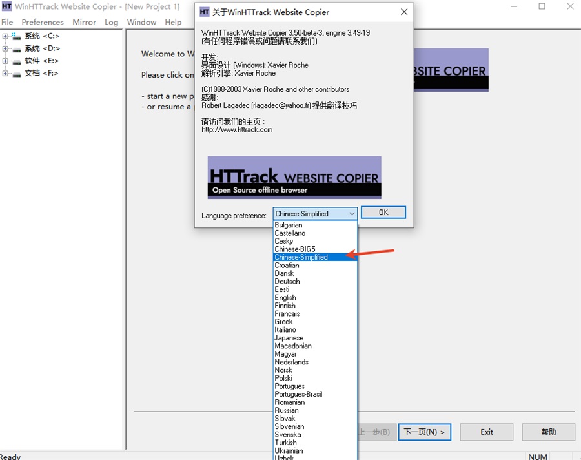Choose Dansk from language list
The width and height of the screenshot is (581, 460).
point(315,273)
